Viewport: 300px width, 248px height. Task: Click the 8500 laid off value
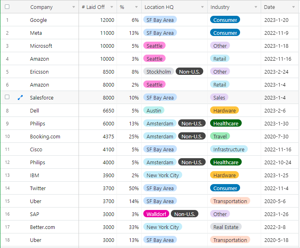[x=108, y=72]
